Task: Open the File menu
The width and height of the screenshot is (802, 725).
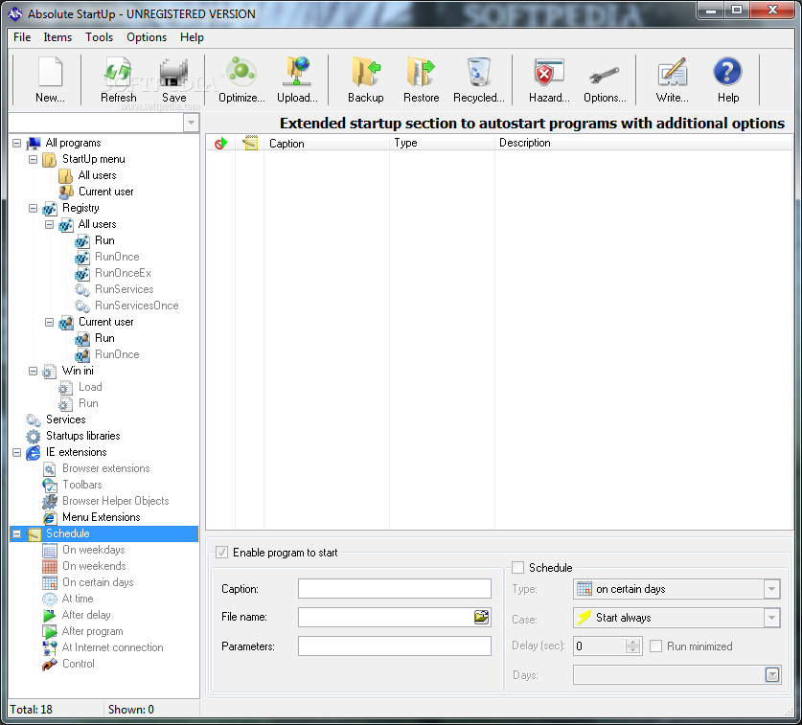Action: click(x=22, y=37)
